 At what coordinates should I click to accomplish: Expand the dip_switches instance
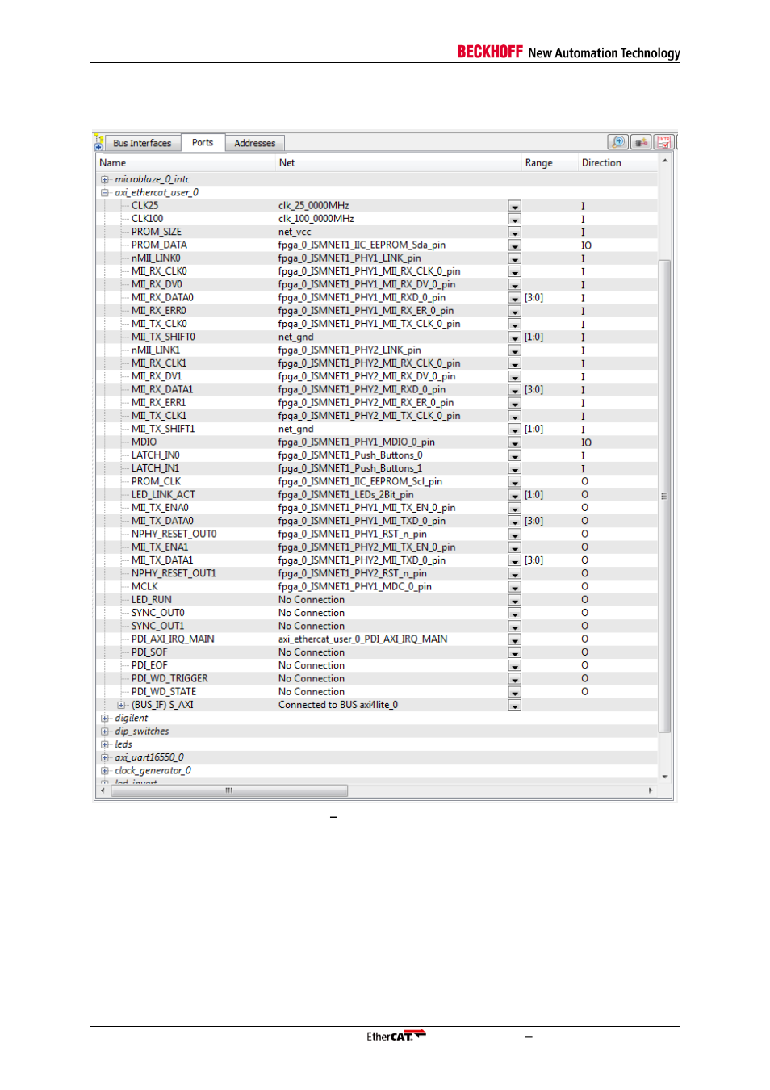(104, 732)
